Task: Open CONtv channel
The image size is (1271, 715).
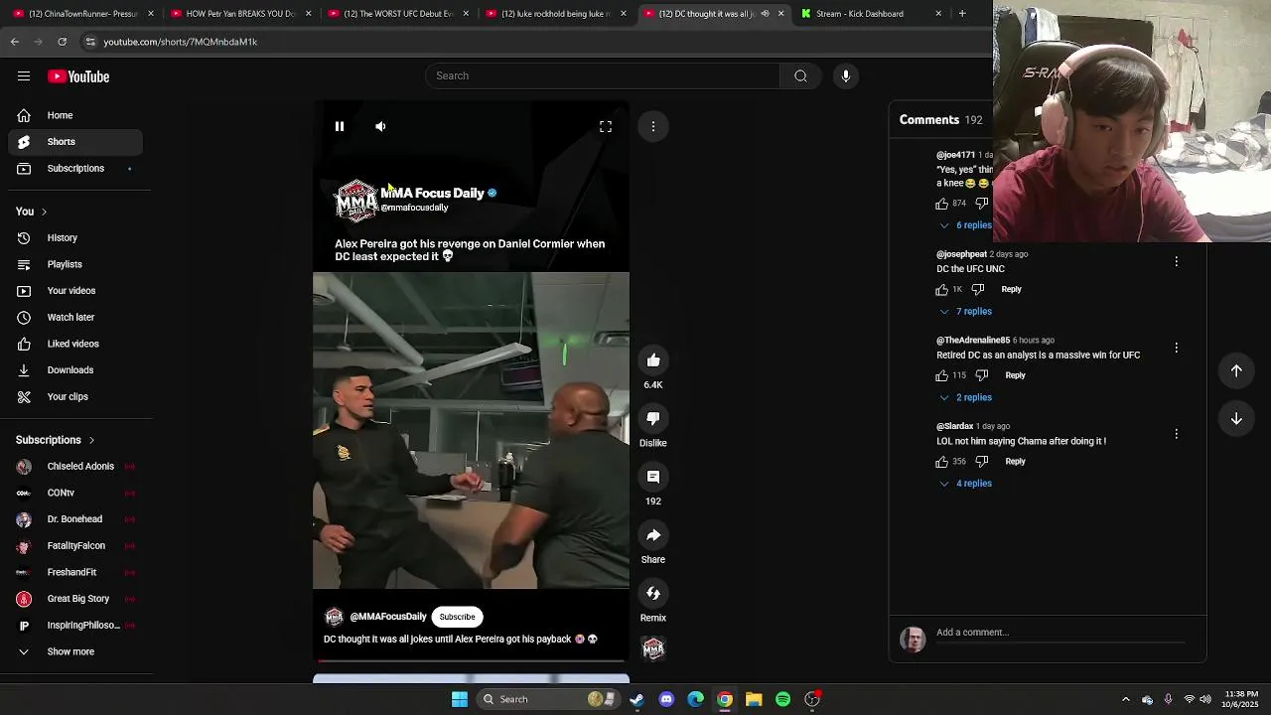Action: (x=75, y=493)
